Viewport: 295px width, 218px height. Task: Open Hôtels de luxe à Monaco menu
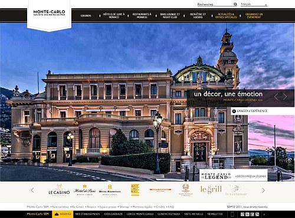click(x=114, y=16)
